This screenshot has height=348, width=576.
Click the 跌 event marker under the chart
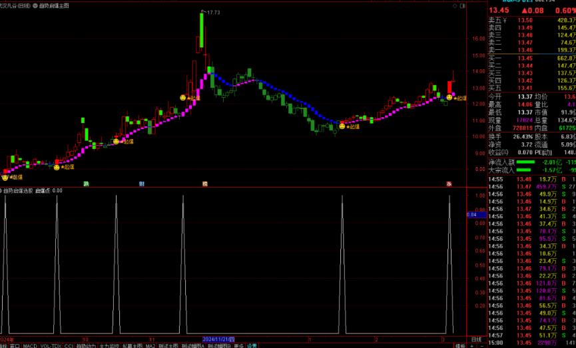pos(87,184)
